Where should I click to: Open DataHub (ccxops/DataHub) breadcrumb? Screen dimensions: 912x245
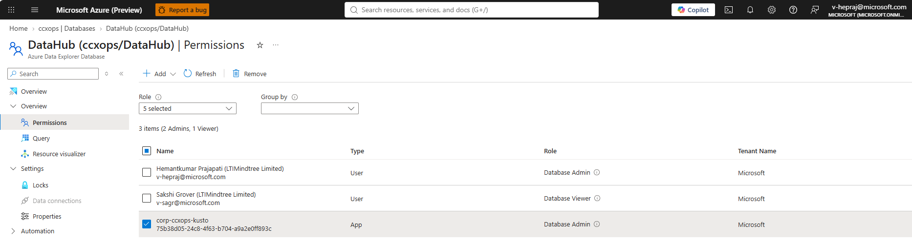tap(147, 28)
